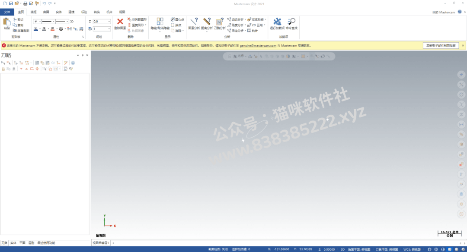Switch to the 转换 transform ribbon tab

pos(97,12)
